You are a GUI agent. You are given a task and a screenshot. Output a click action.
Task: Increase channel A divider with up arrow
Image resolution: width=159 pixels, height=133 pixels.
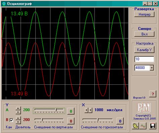[18, 108]
